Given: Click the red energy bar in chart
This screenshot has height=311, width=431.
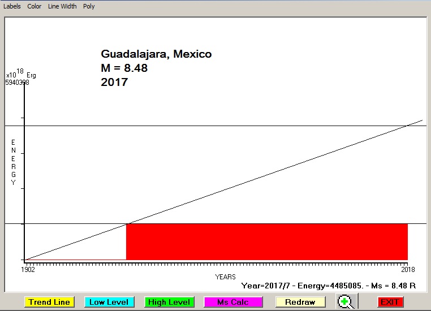Looking at the screenshot, I should (x=266, y=241).
